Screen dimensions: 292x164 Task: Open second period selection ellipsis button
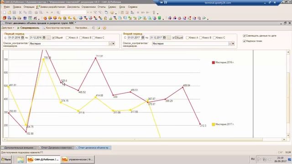tap(169, 37)
